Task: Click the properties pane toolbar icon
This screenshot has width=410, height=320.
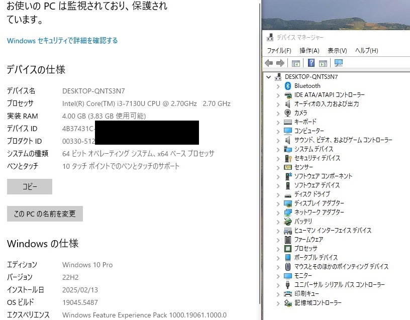Action: click(x=323, y=63)
